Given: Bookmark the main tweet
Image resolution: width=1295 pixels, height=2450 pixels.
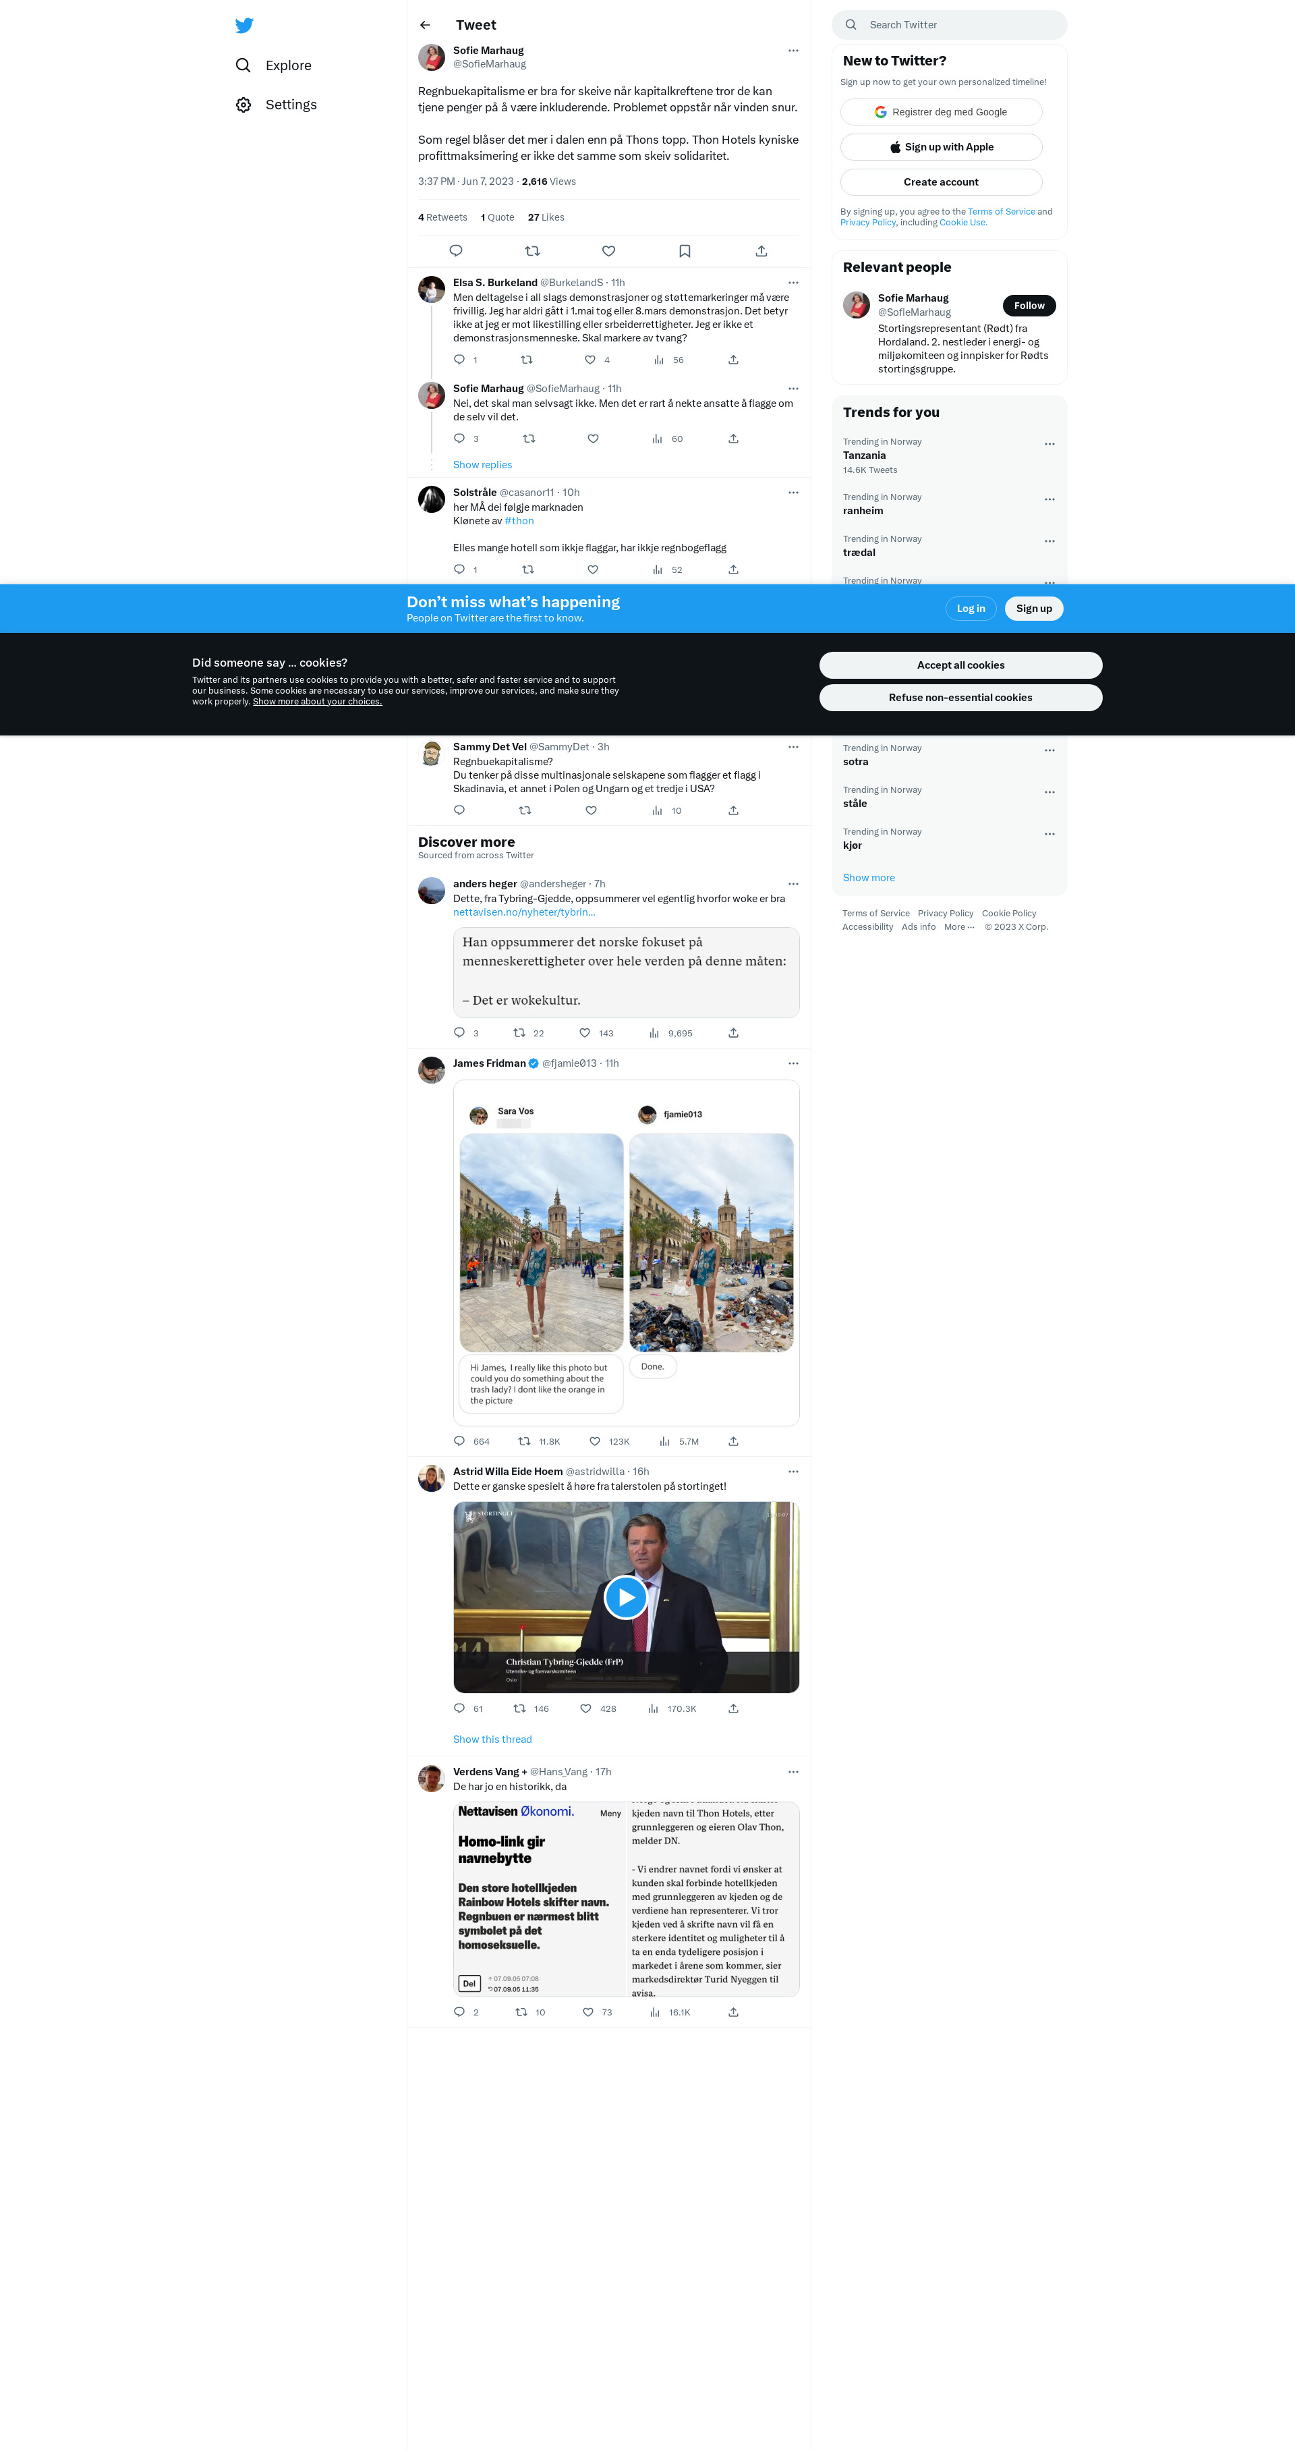Looking at the screenshot, I should tap(685, 251).
